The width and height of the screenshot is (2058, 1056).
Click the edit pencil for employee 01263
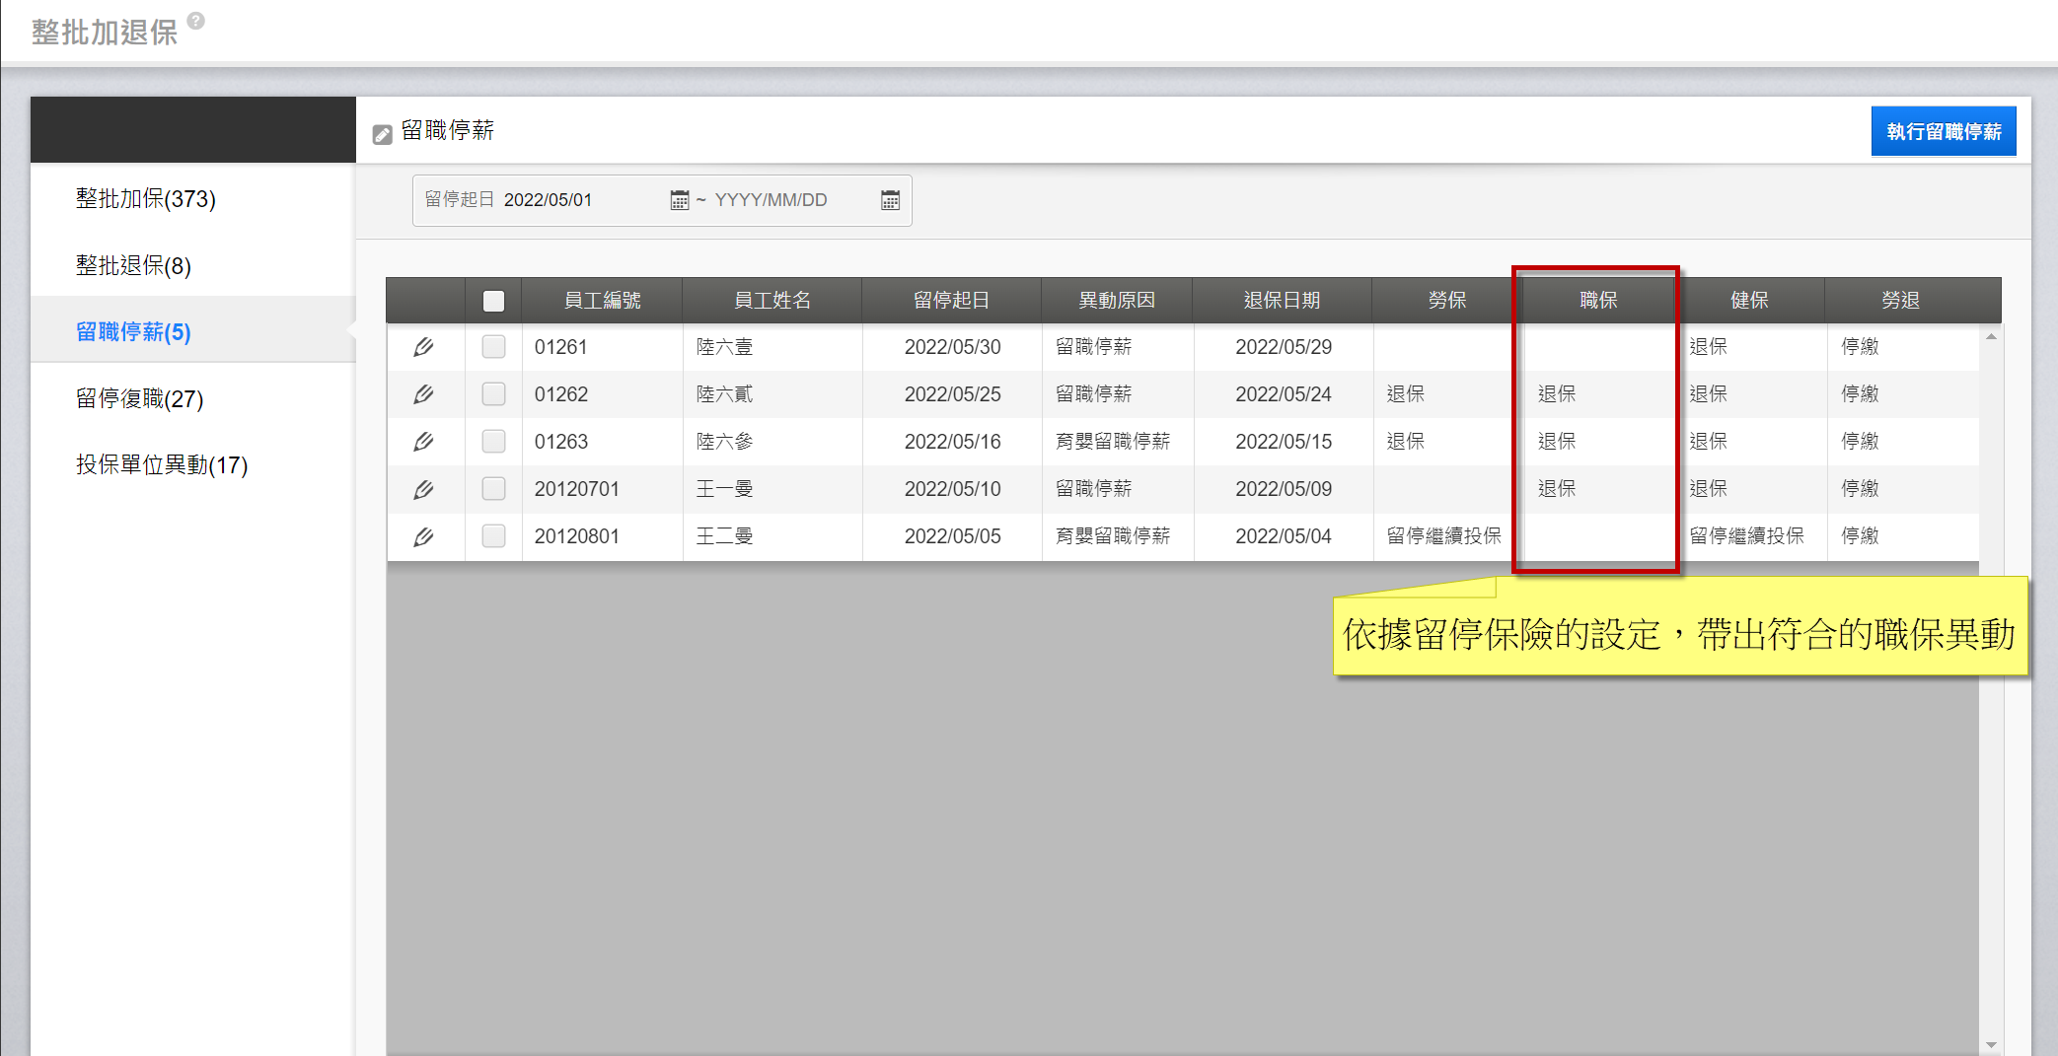pos(423,442)
